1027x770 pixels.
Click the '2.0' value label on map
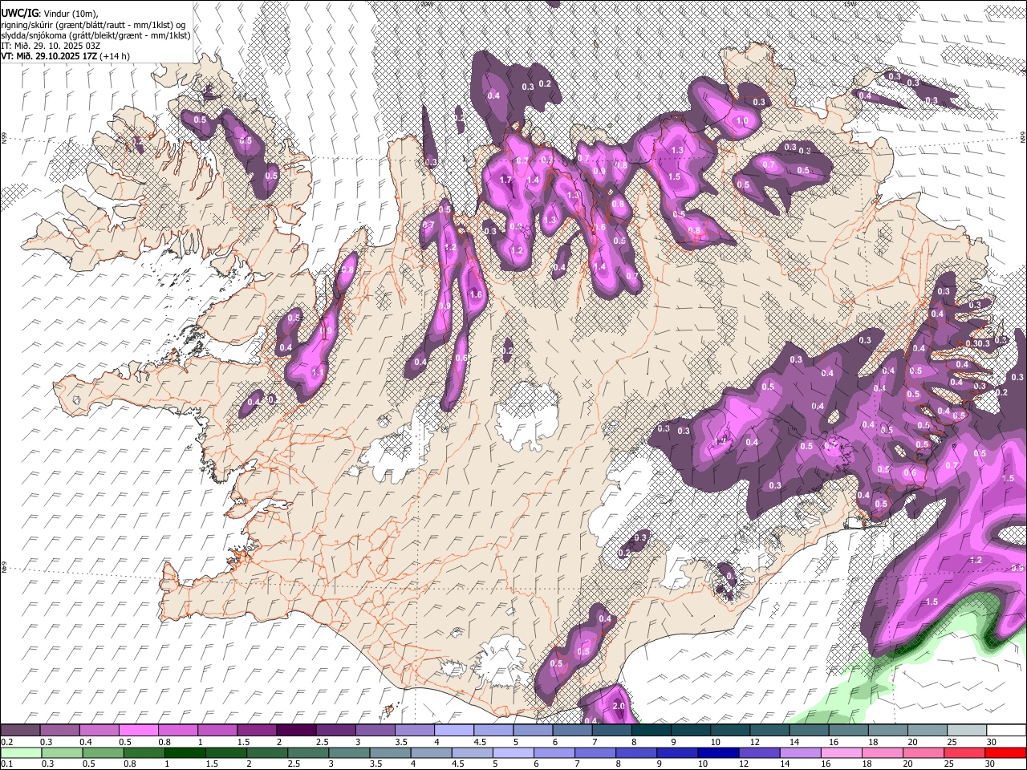tap(618, 706)
